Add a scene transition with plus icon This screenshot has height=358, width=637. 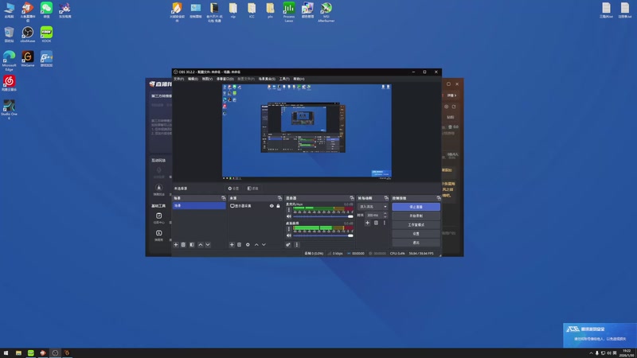point(367,223)
